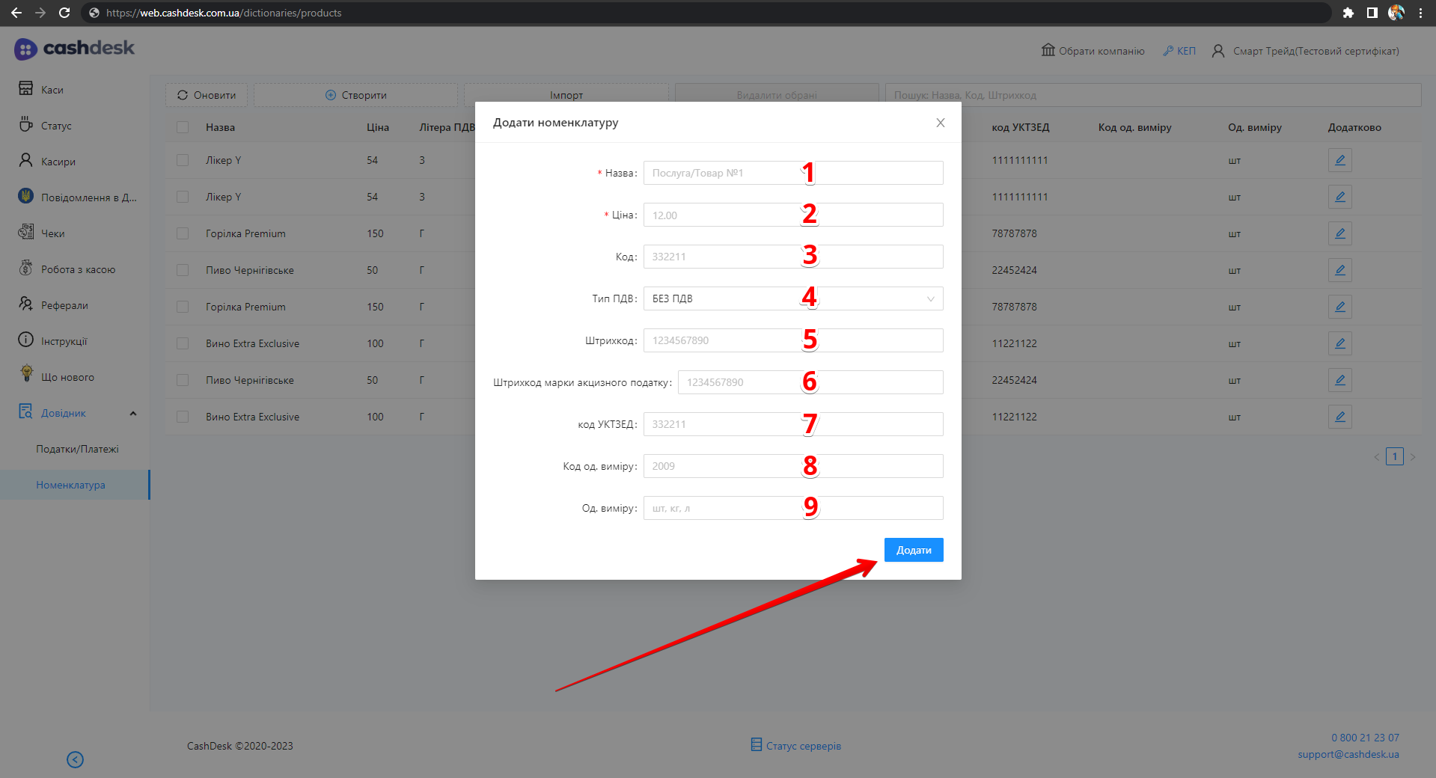The height and width of the screenshot is (778, 1436).
Task: Click the cashdesk logo
Action: click(74, 49)
